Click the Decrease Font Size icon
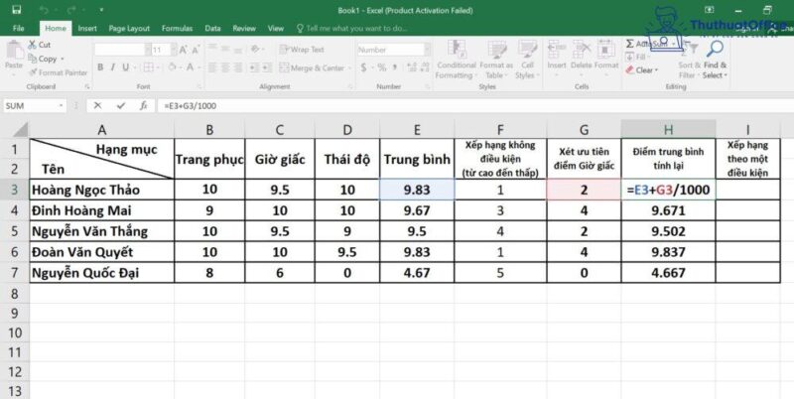The width and height of the screenshot is (794, 399). coord(196,50)
